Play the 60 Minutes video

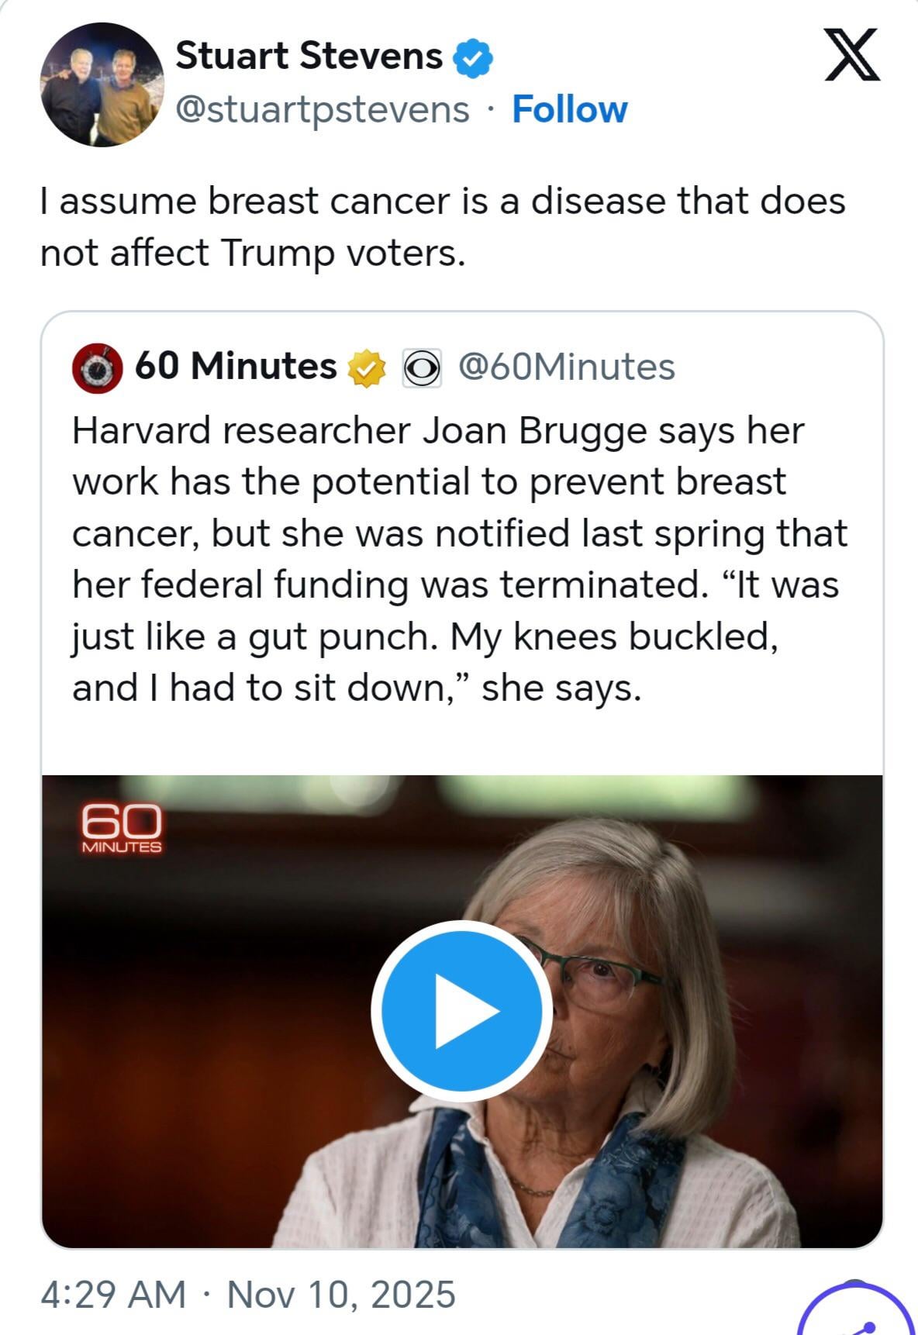pos(461,1011)
